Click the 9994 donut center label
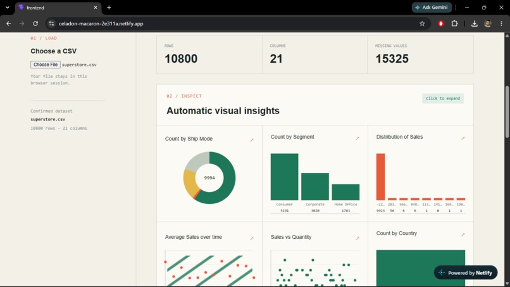Screen dimensions: 510x287 (209, 178)
